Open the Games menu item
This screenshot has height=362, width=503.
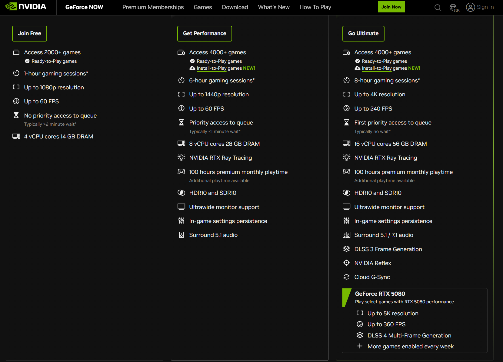point(203,7)
